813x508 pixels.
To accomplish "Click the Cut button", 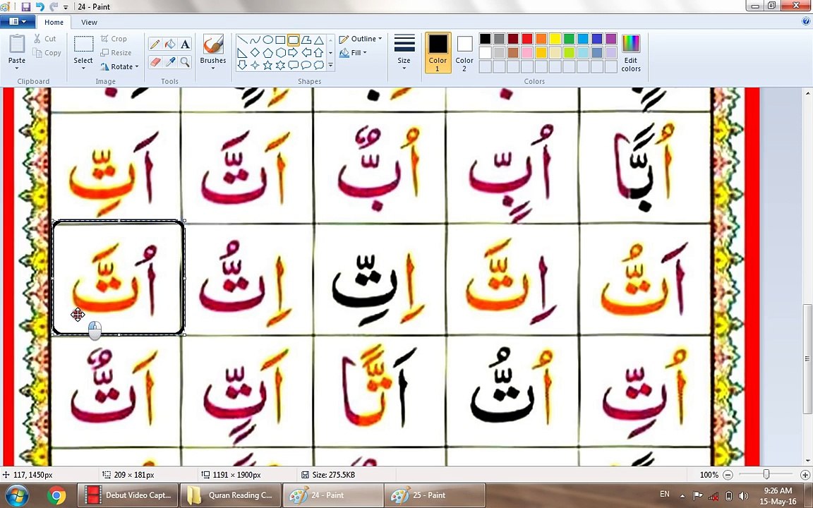I will tap(45, 39).
